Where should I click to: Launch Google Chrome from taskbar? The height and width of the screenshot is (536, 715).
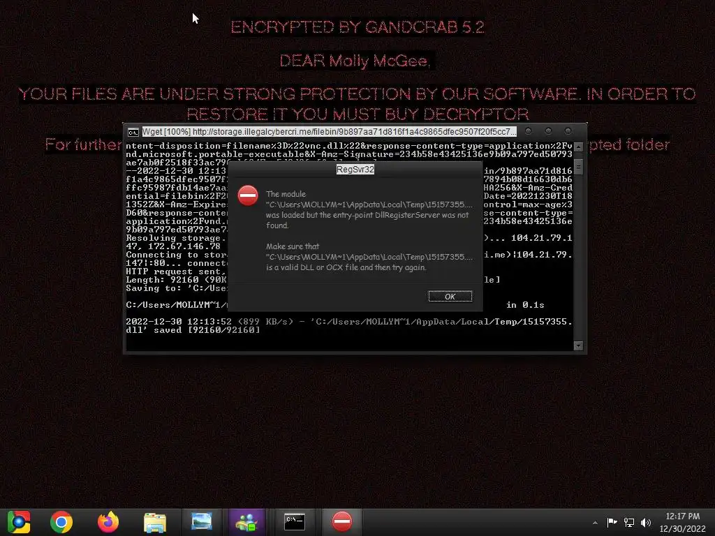coord(61,522)
